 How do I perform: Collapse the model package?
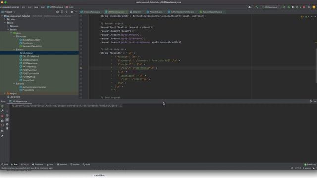(x=14, y=36)
